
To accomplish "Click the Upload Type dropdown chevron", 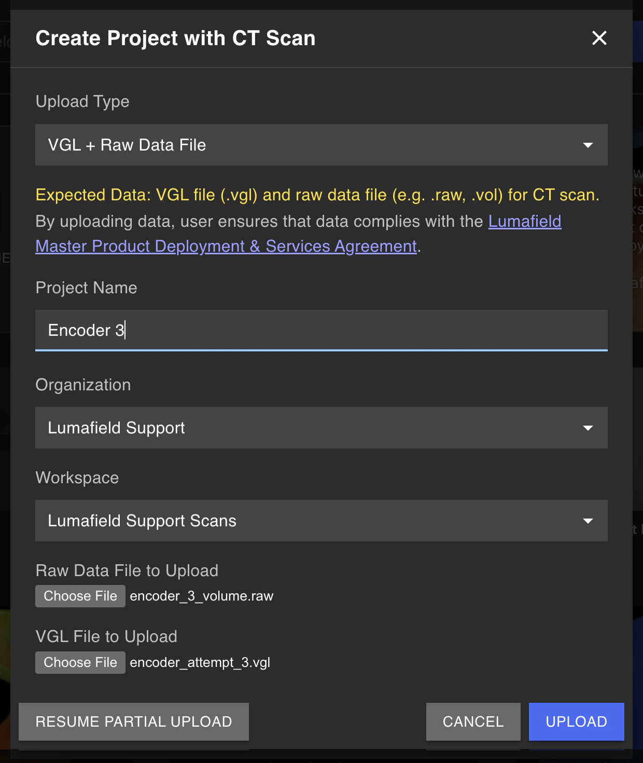I will click(x=588, y=145).
